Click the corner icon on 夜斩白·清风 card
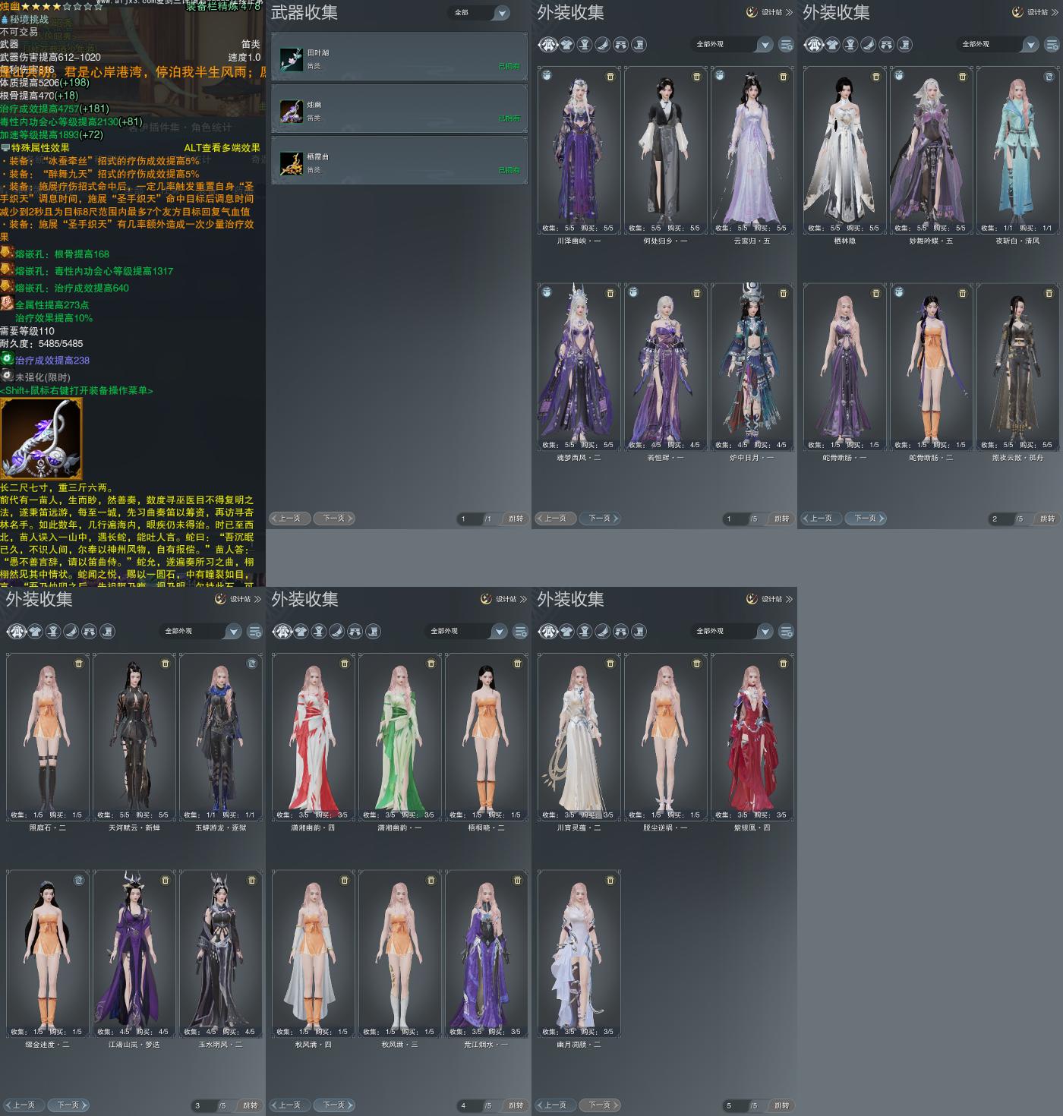This screenshot has height=1116, width=1063. click(1049, 77)
